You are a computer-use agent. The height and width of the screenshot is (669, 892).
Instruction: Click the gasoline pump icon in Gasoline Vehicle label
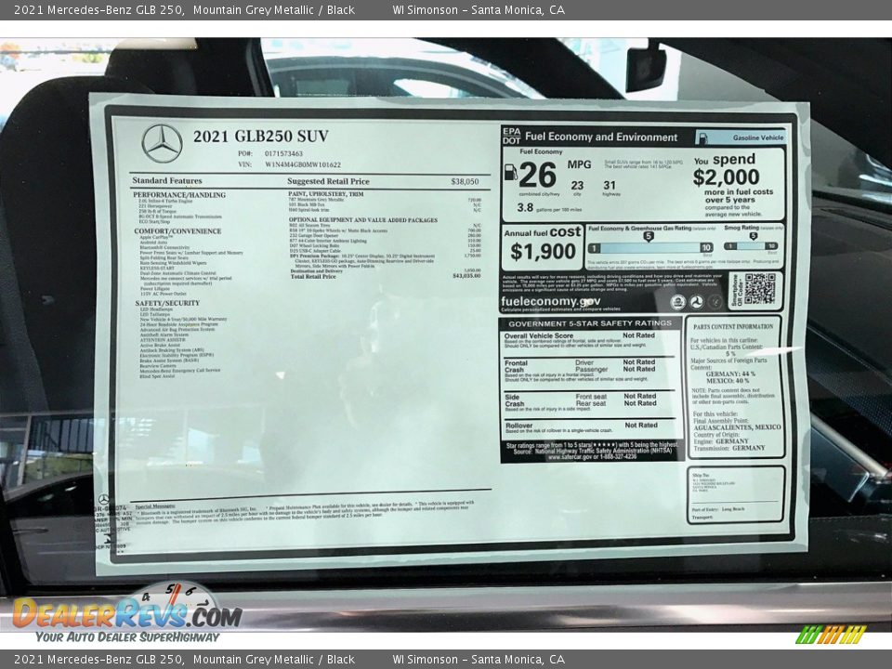tap(703, 138)
